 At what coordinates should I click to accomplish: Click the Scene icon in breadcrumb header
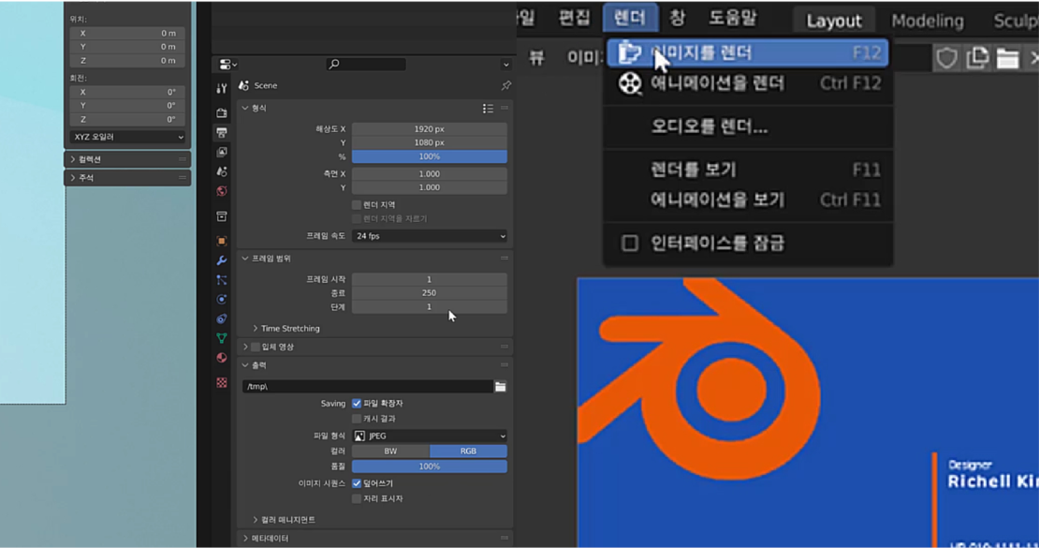click(244, 85)
